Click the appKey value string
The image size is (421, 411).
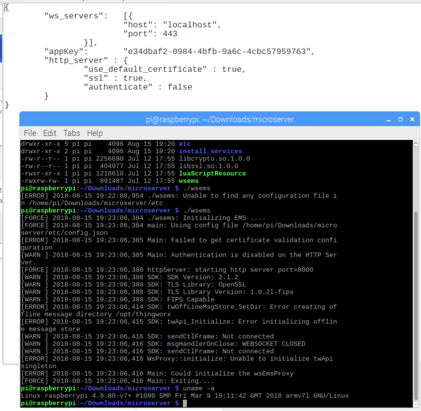216,51
